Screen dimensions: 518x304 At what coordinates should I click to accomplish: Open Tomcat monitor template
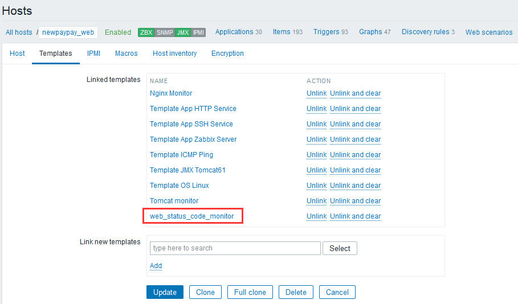tap(174, 201)
